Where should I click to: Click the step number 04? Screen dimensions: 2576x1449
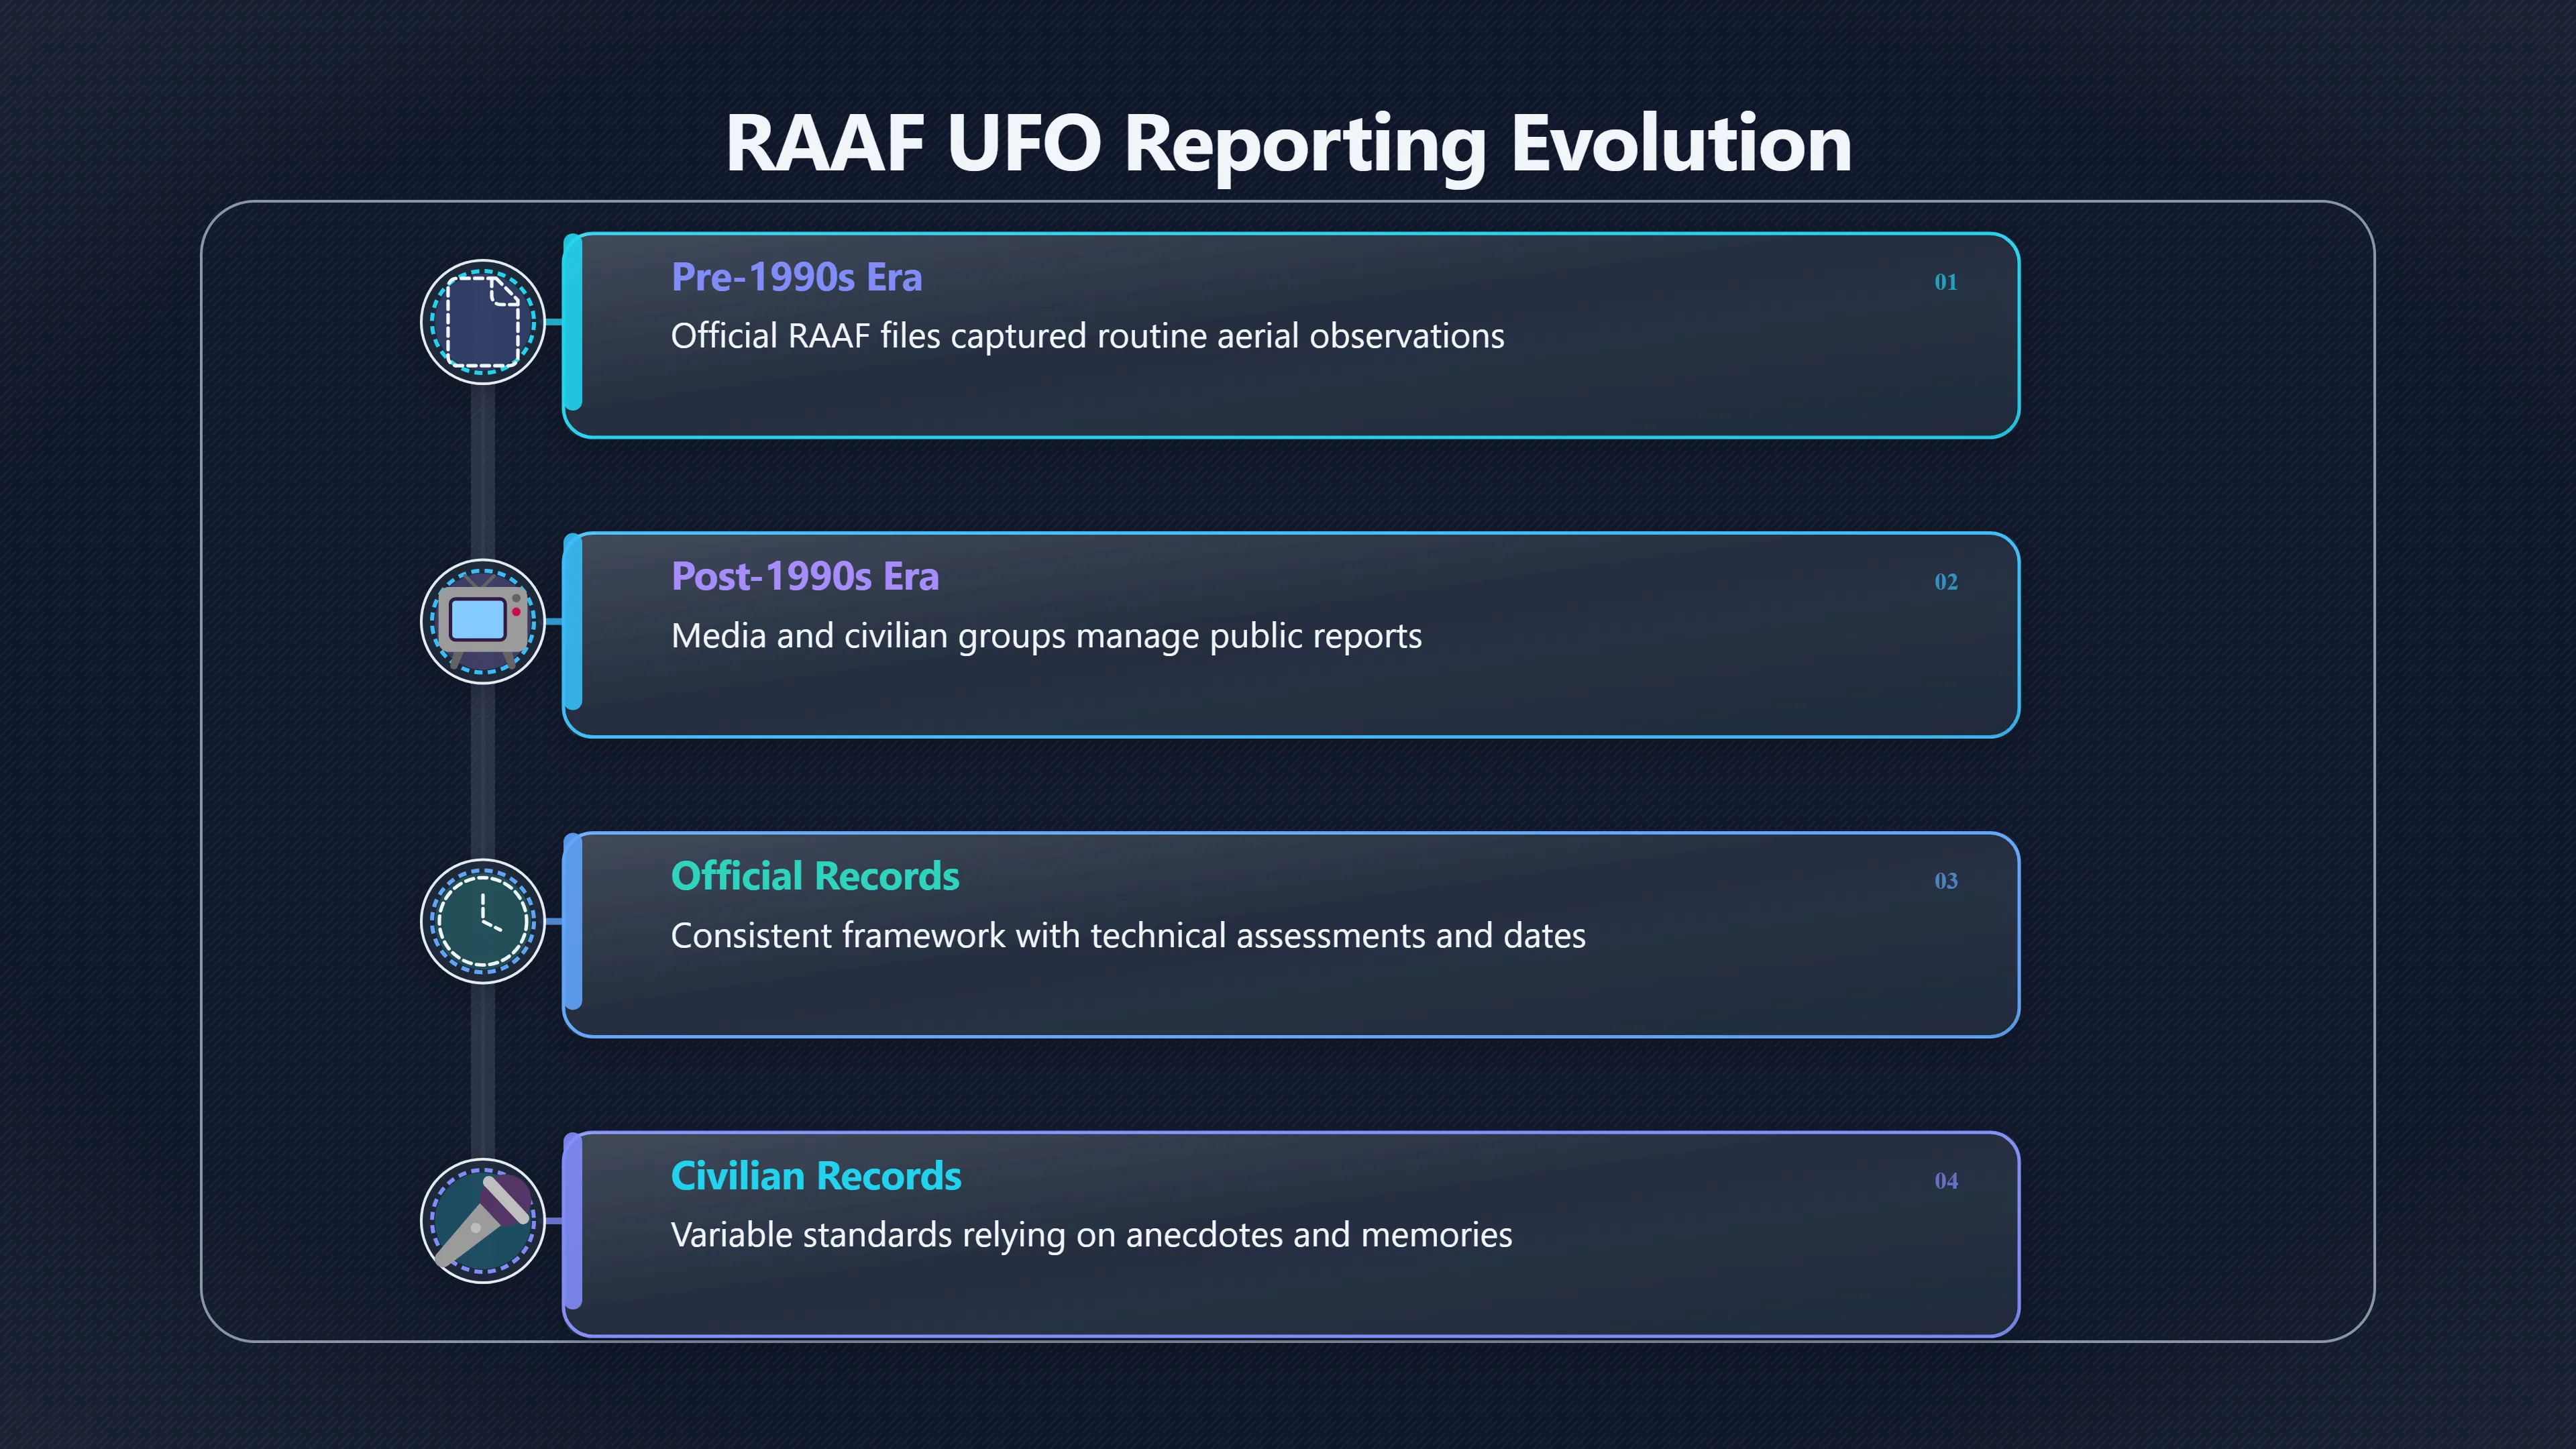click(1945, 1181)
